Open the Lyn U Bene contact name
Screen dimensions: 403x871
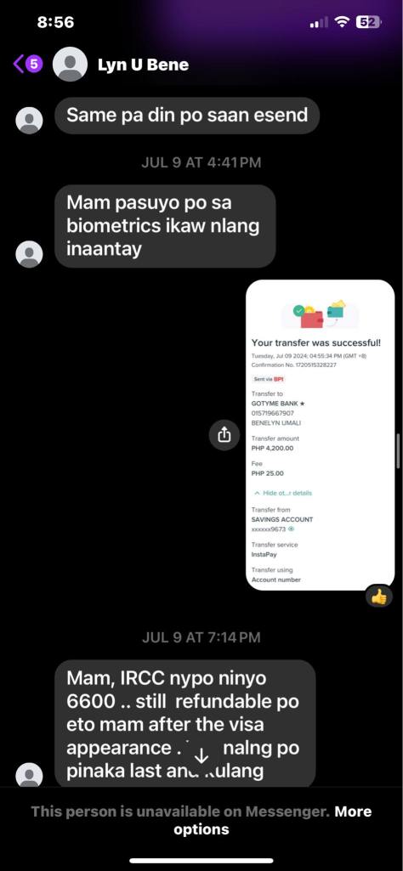[143, 65]
